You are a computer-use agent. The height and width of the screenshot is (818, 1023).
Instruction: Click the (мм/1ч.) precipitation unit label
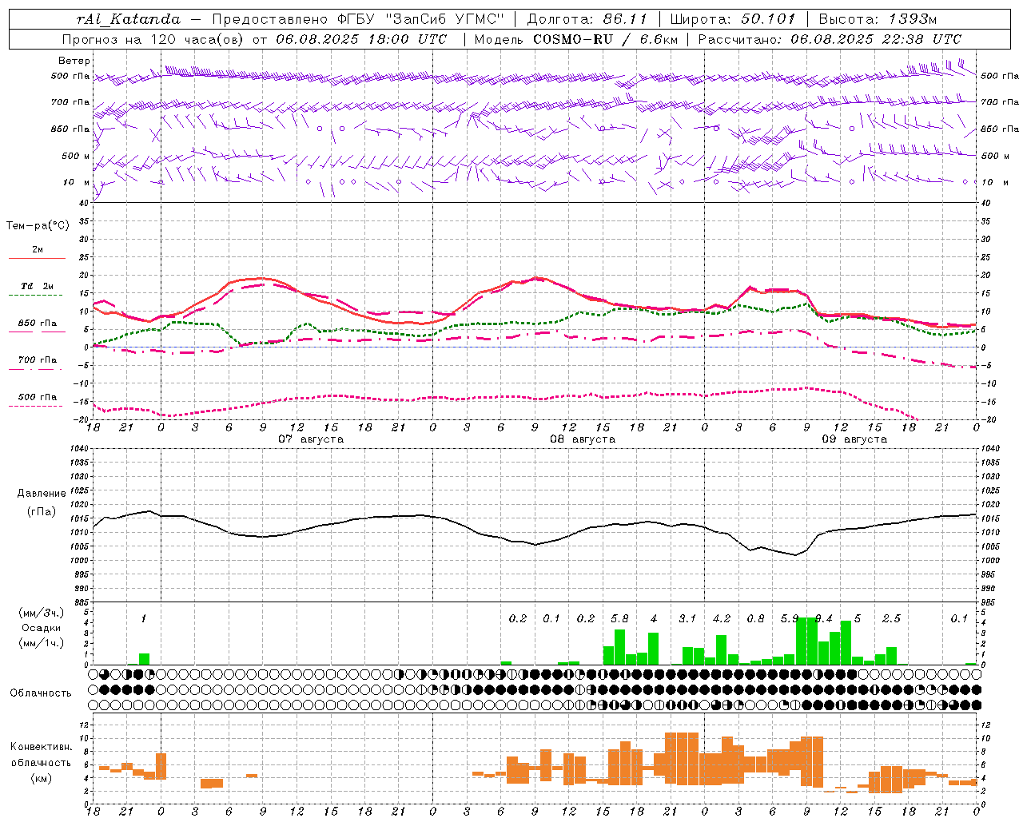coord(40,643)
